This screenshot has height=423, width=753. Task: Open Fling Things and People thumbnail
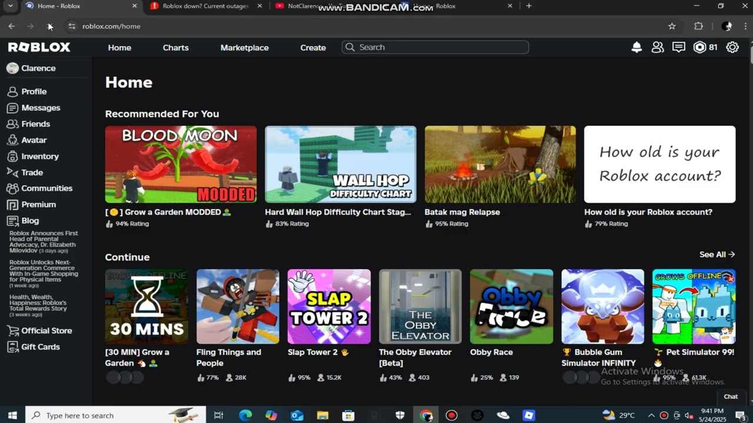(238, 306)
